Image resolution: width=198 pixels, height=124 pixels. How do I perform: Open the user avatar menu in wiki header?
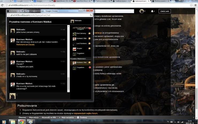[142, 11]
